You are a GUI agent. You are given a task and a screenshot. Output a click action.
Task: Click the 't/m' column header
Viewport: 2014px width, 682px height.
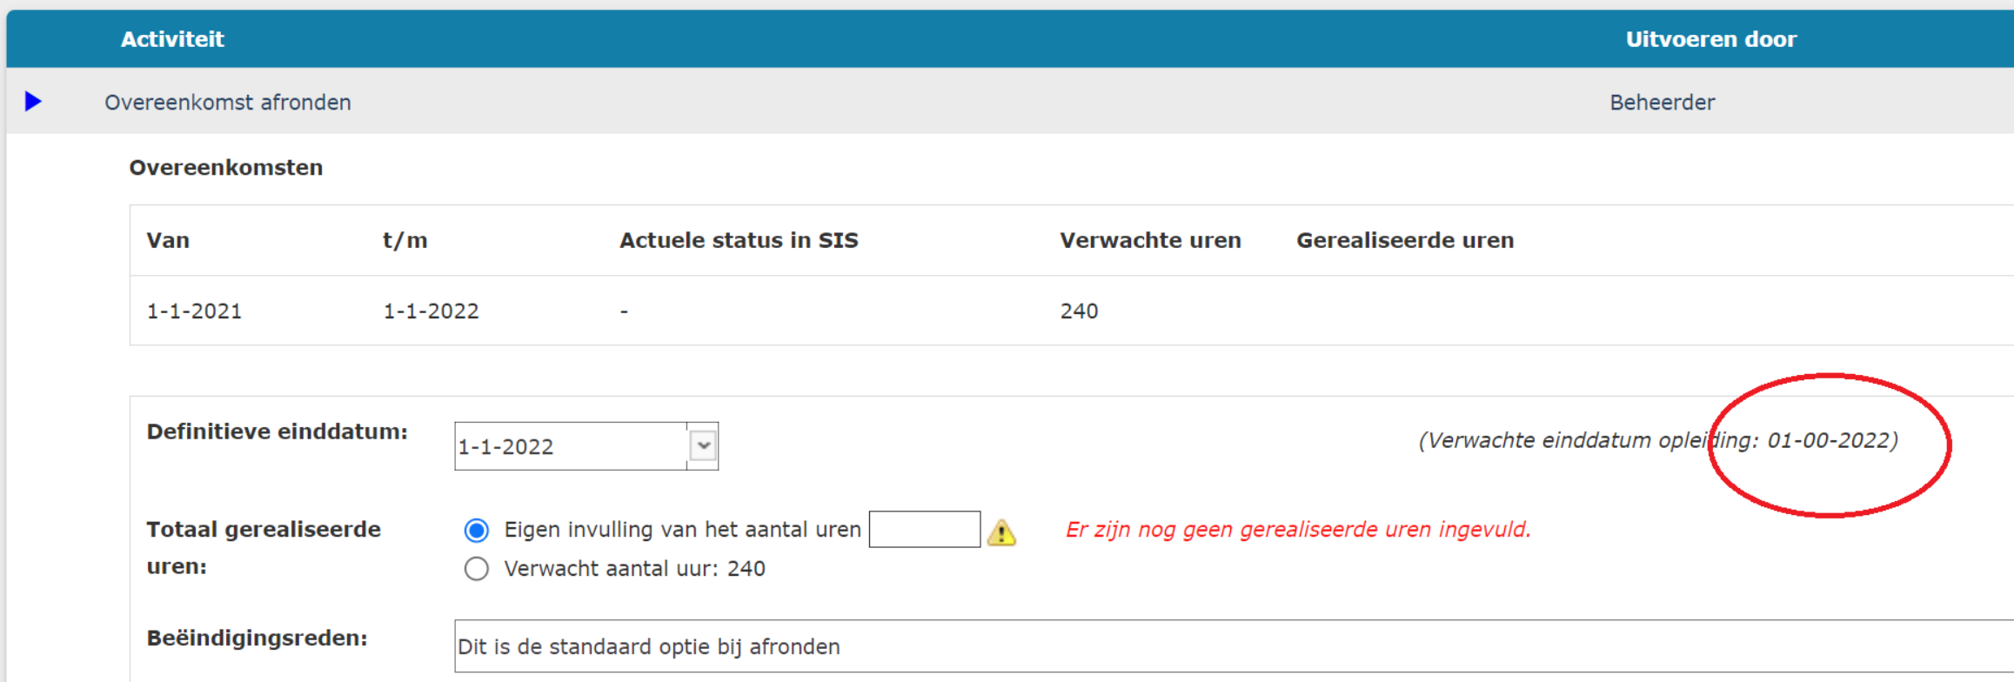[x=405, y=241]
